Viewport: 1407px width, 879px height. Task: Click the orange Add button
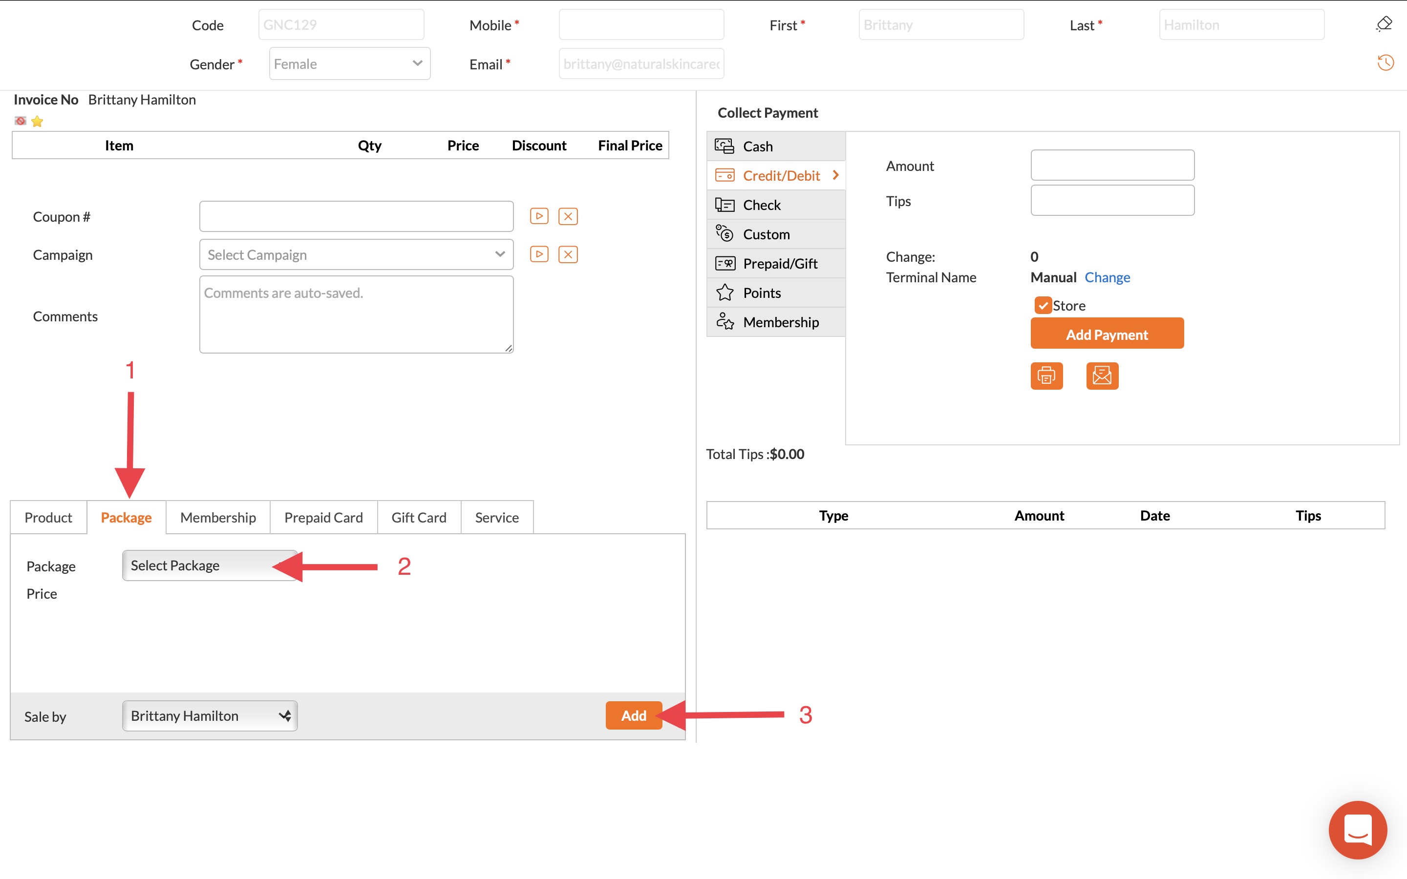coord(634,715)
